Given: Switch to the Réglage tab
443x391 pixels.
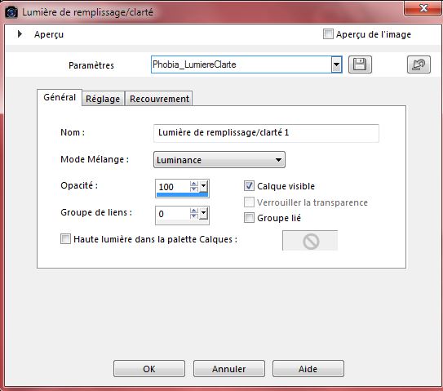Looking at the screenshot, I should coord(103,99).
